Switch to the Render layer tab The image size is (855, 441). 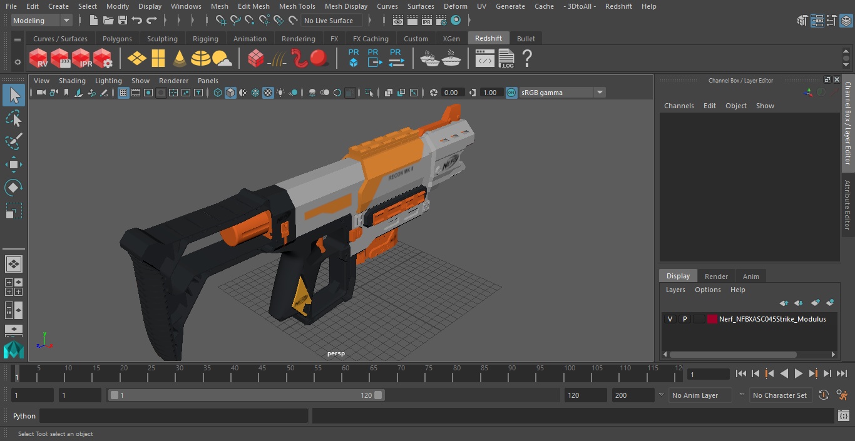(x=716, y=276)
